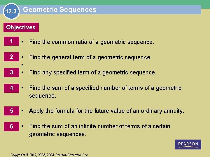The height and width of the screenshot is (157, 210).
Task: Select the Objectives heading label
Action: (x=21, y=28)
